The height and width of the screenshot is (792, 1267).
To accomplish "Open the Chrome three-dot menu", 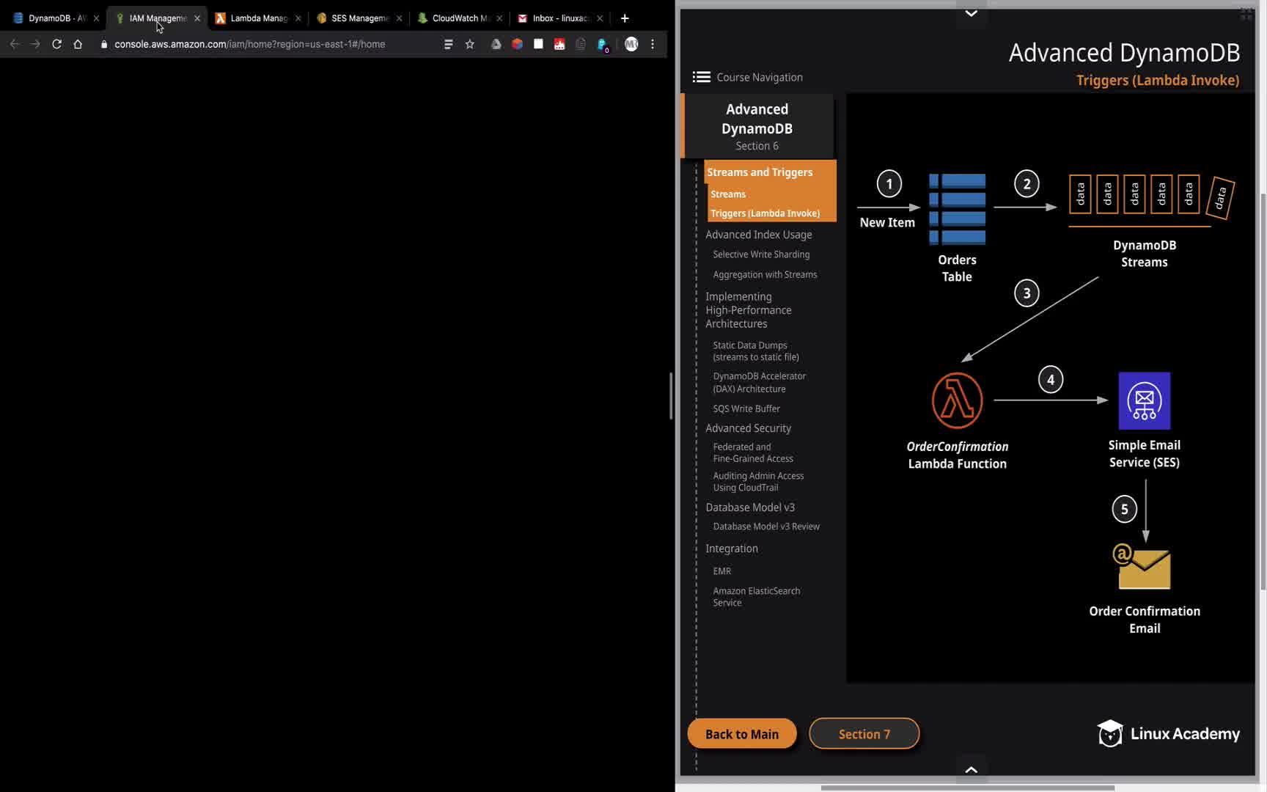I will point(653,44).
